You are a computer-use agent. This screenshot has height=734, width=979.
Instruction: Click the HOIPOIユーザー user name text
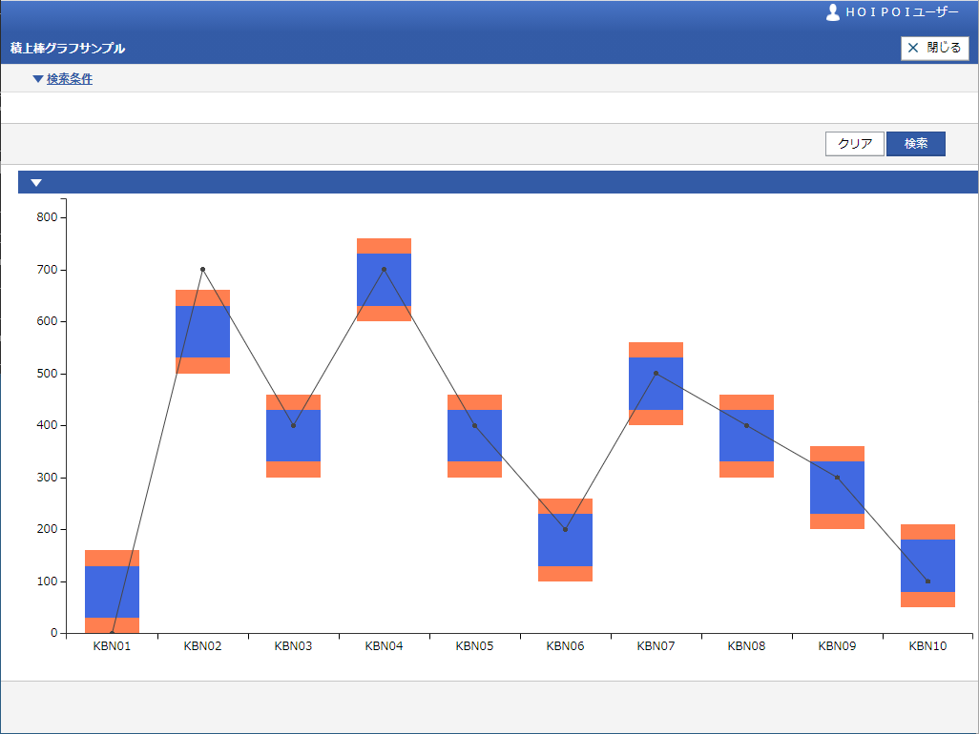902,12
